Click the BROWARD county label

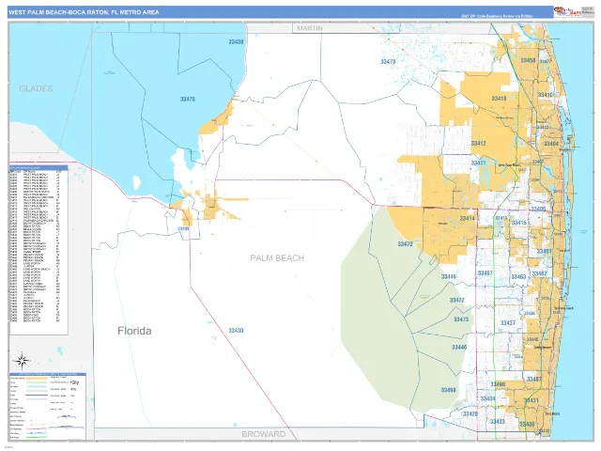click(x=264, y=434)
